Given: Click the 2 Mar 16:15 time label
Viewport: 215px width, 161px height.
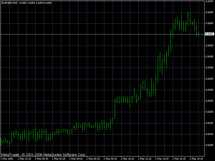Looking at the screenshot, I should tap(179, 159).
